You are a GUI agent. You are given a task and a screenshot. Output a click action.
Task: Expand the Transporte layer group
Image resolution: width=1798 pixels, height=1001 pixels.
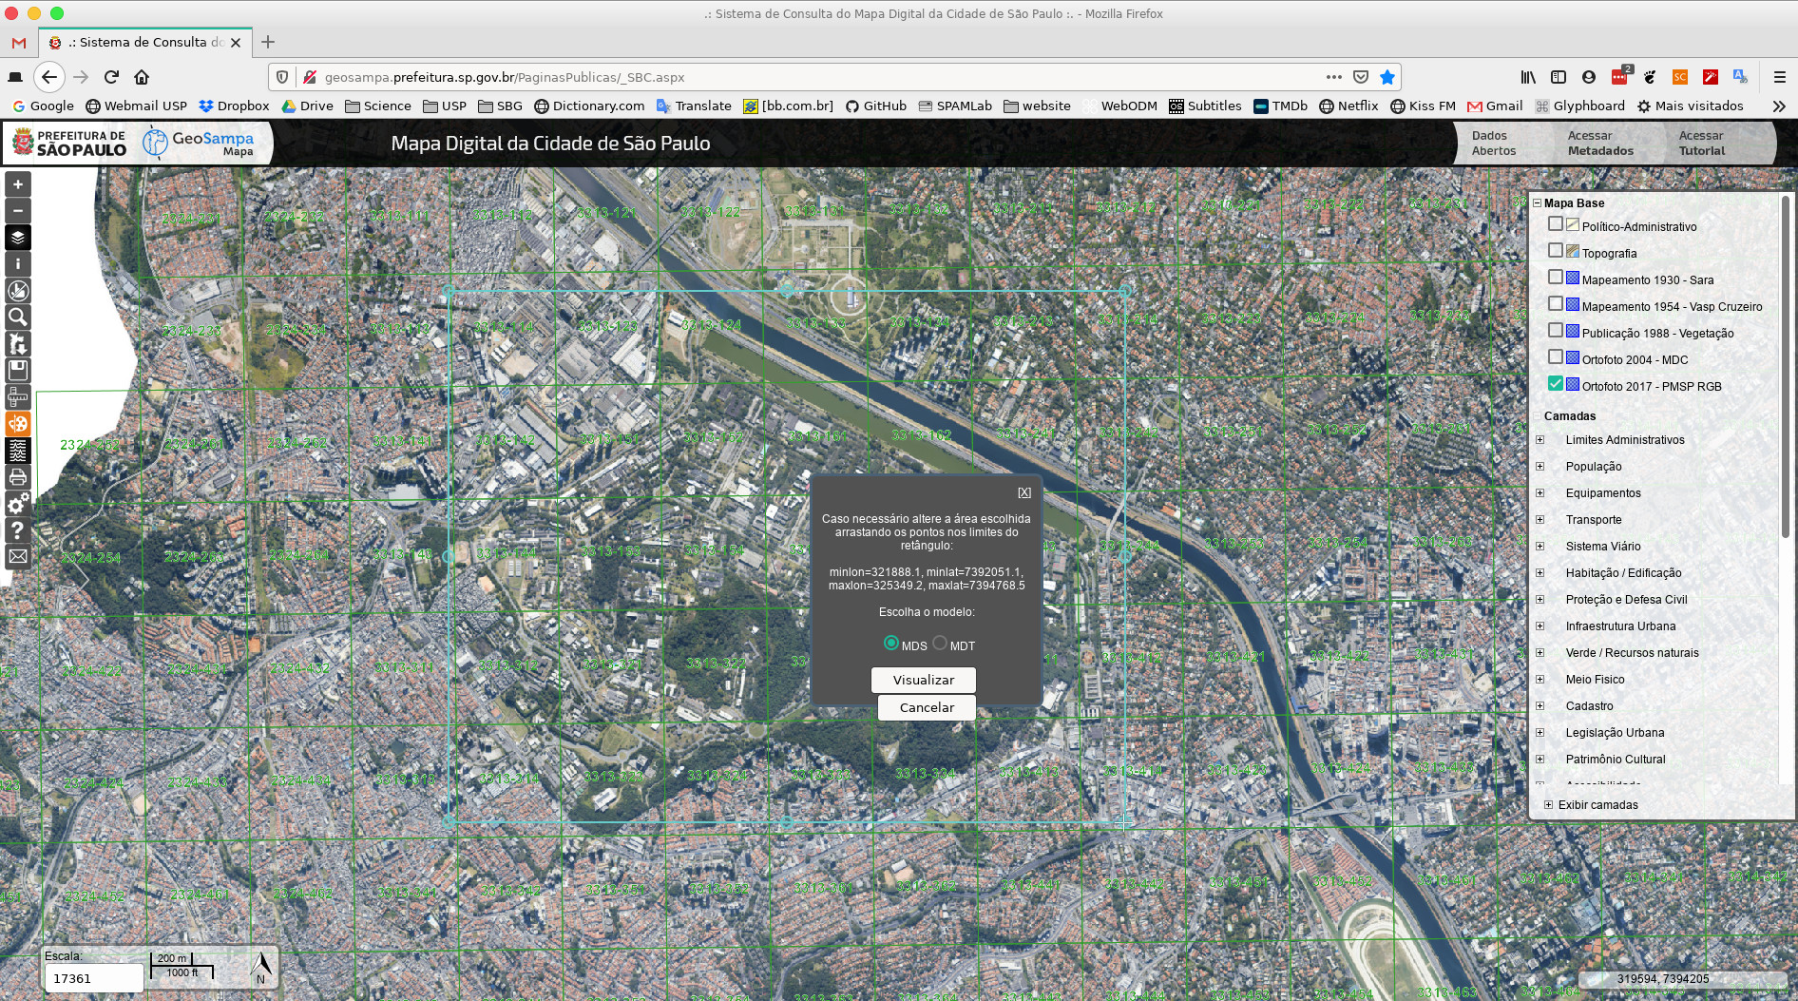1540,520
